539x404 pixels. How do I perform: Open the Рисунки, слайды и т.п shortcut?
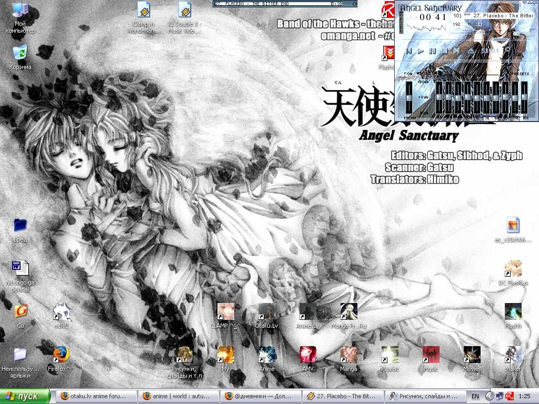[184, 363]
